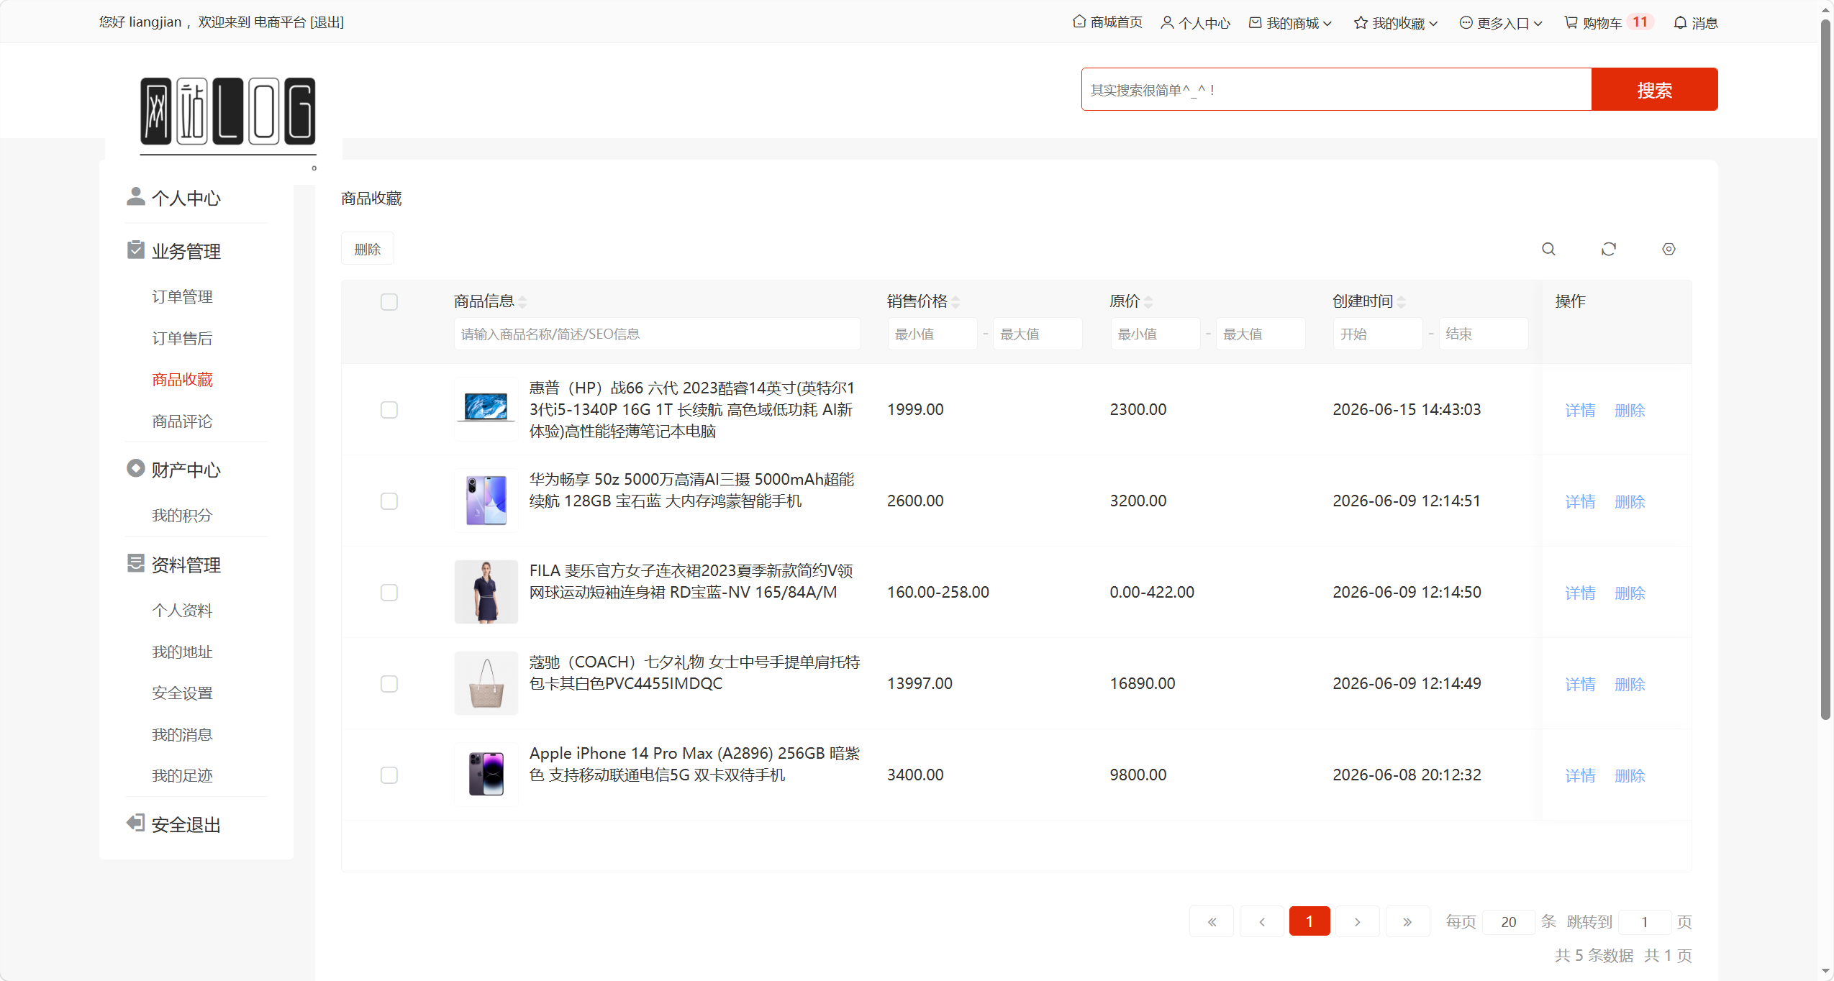Screen dimensions: 1834x981
Task: Open table column settings gear icon
Action: pos(1669,249)
